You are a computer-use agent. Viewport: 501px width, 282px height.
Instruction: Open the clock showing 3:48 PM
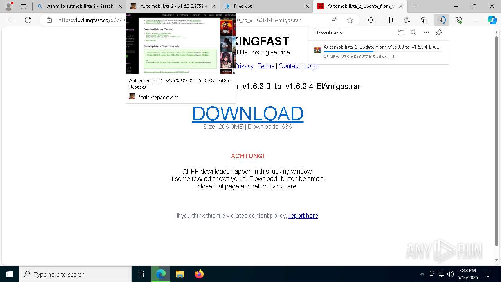pos(468,274)
